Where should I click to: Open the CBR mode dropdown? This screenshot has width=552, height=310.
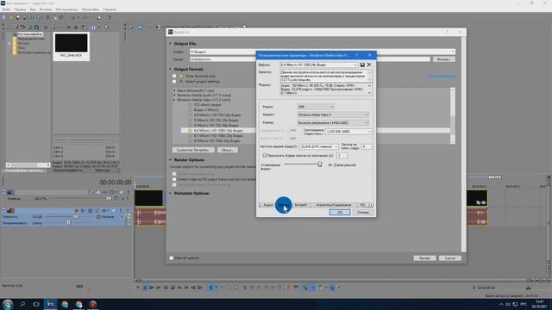[x=316, y=107]
